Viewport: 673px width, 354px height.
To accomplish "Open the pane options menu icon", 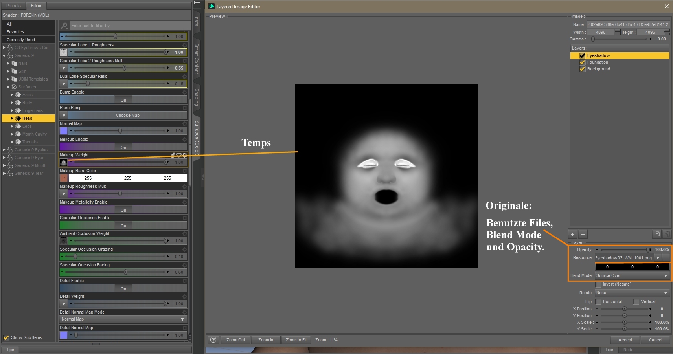I will coord(197,4).
